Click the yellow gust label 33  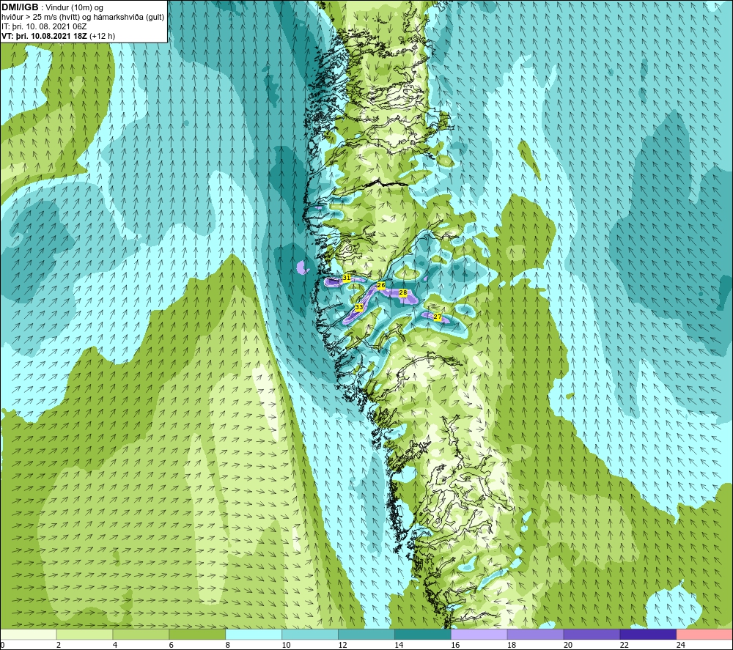tap(359, 308)
